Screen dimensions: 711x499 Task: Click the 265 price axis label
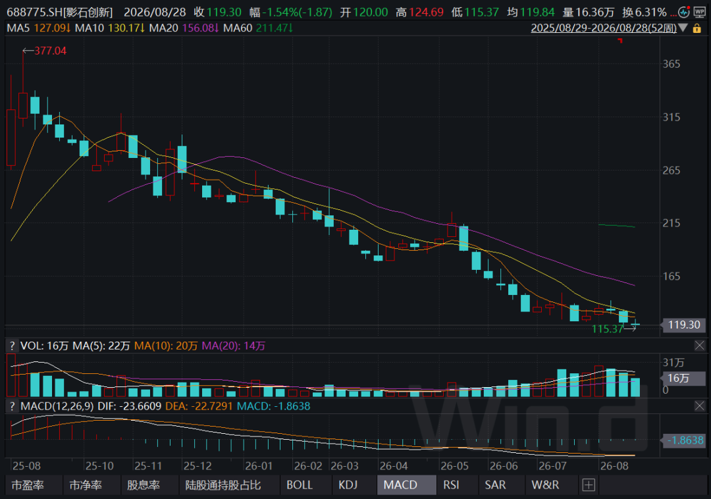671,170
